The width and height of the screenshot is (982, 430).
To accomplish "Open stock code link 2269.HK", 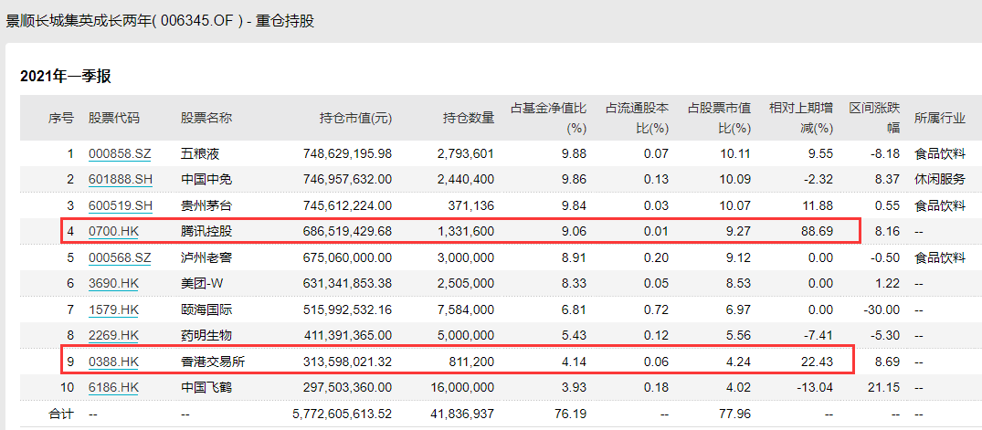I will tap(113, 335).
